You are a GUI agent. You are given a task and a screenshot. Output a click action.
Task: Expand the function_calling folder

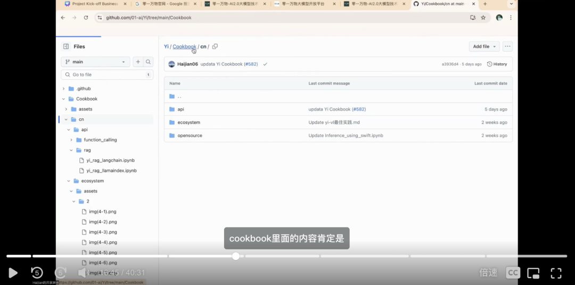tap(71, 140)
